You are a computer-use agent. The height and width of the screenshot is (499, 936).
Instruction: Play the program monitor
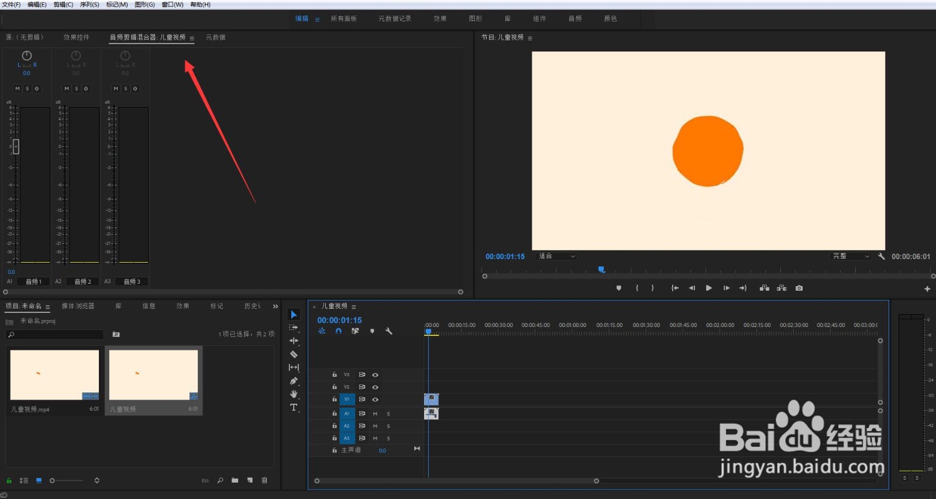coord(708,288)
